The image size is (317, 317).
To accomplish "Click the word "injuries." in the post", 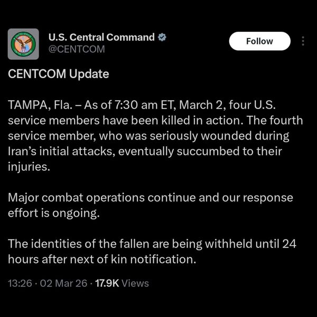I will click(29, 166).
